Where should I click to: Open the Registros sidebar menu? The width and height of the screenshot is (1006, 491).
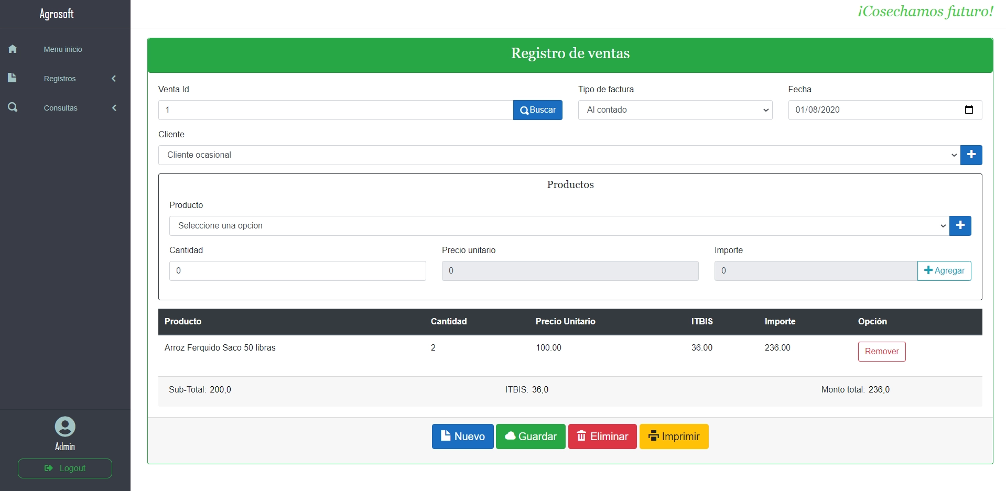[60, 79]
